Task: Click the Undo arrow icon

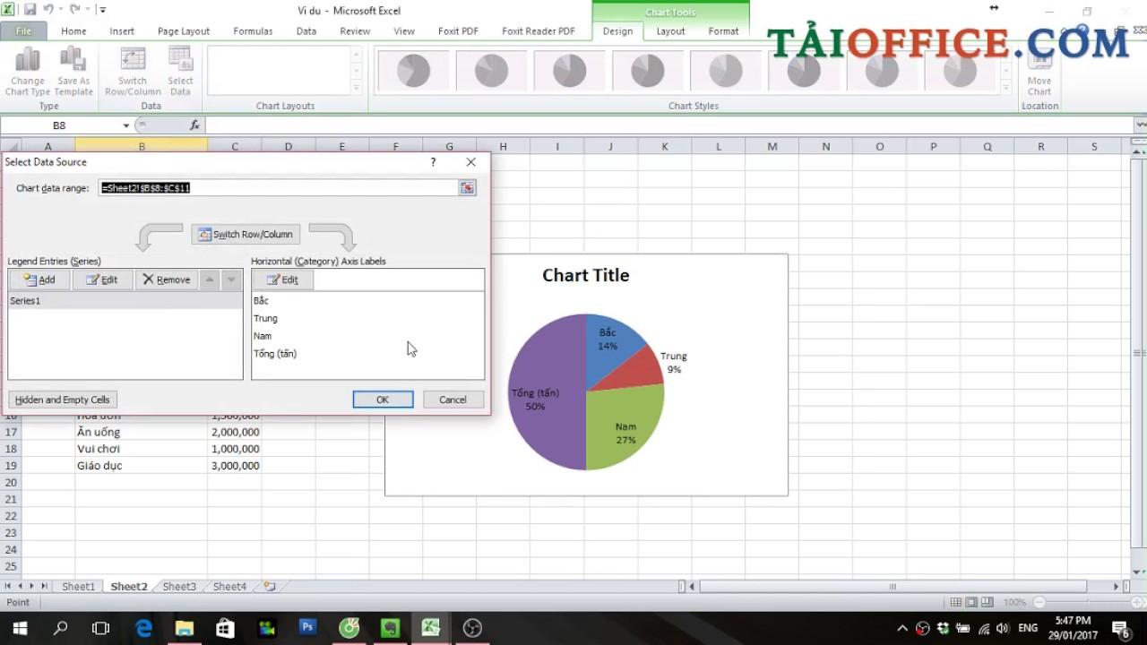Action: tap(48, 10)
